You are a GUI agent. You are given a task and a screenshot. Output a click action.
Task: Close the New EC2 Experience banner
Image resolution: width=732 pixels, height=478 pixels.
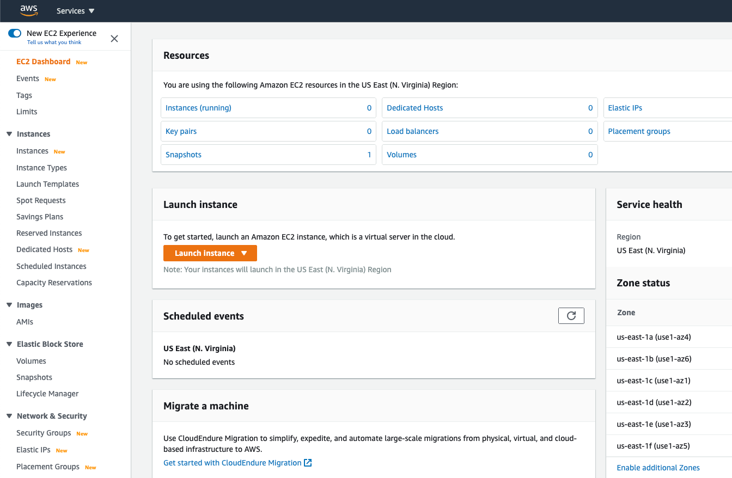[x=114, y=39]
